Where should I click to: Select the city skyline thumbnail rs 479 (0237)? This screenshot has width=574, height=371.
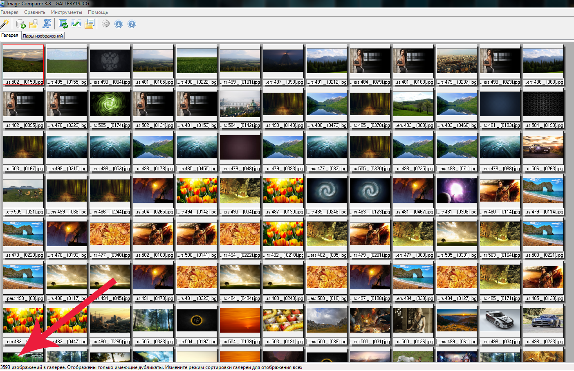[457, 61]
